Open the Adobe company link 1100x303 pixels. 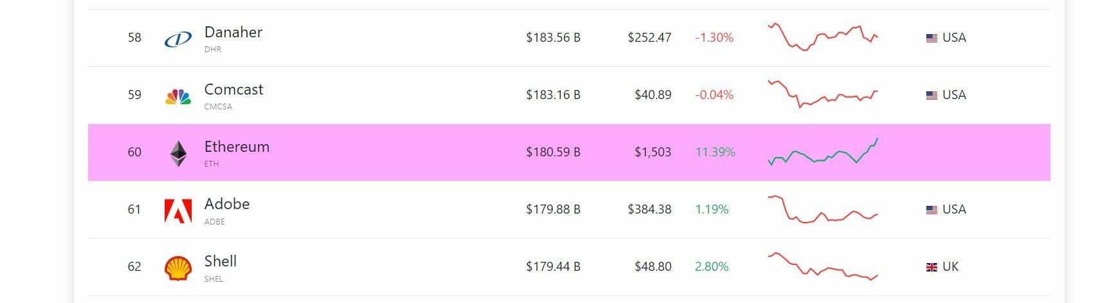[226, 204]
